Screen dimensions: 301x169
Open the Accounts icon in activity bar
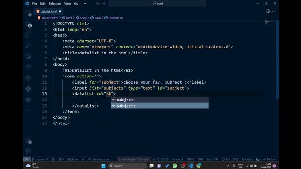click(x=28, y=140)
